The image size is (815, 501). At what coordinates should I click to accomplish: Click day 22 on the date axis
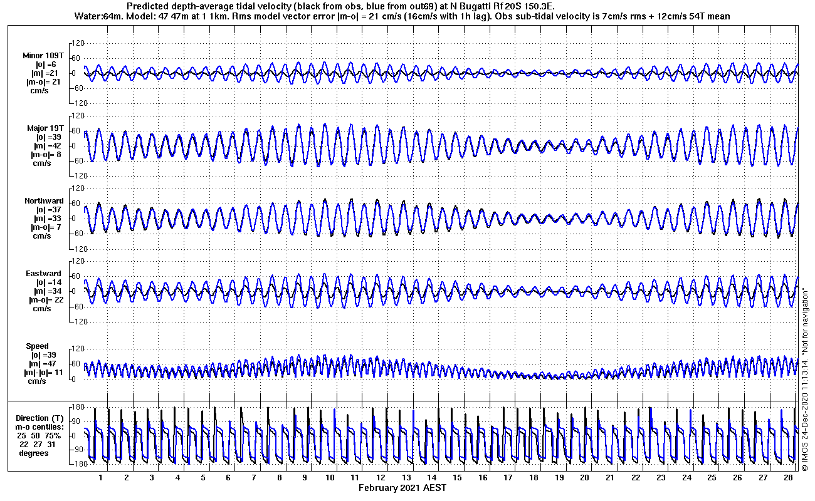tap(636, 478)
